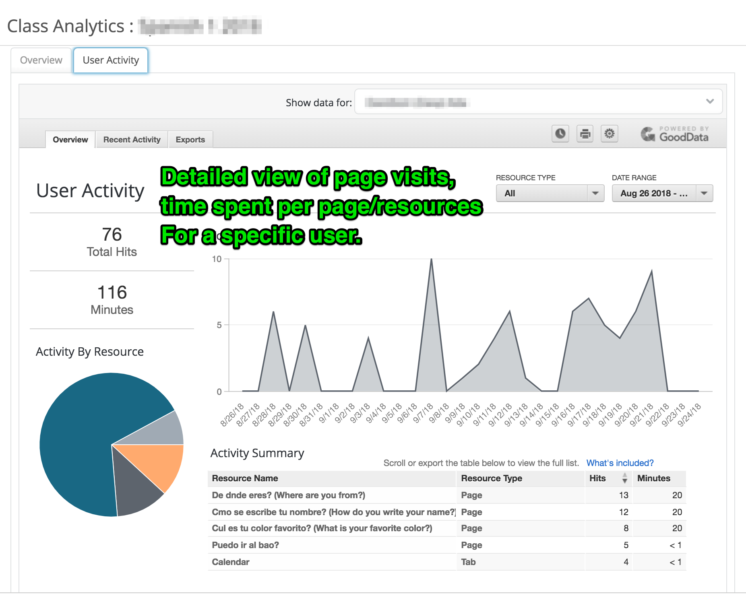The image size is (746, 596).
Task: Switch to the top Overview tab
Action: tap(41, 60)
